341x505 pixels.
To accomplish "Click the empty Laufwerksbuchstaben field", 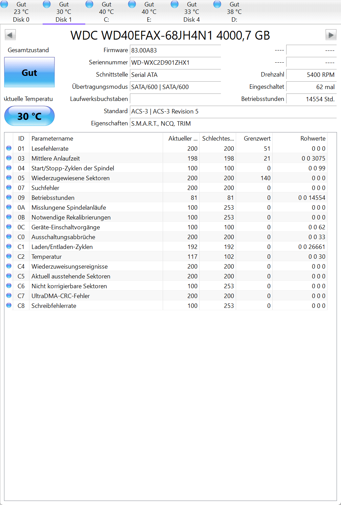I will point(175,99).
